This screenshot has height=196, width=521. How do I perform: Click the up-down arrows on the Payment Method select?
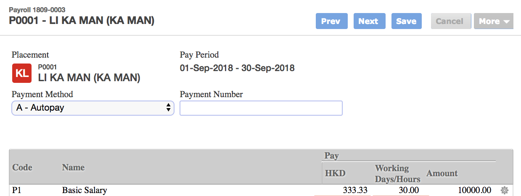(x=168, y=108)
